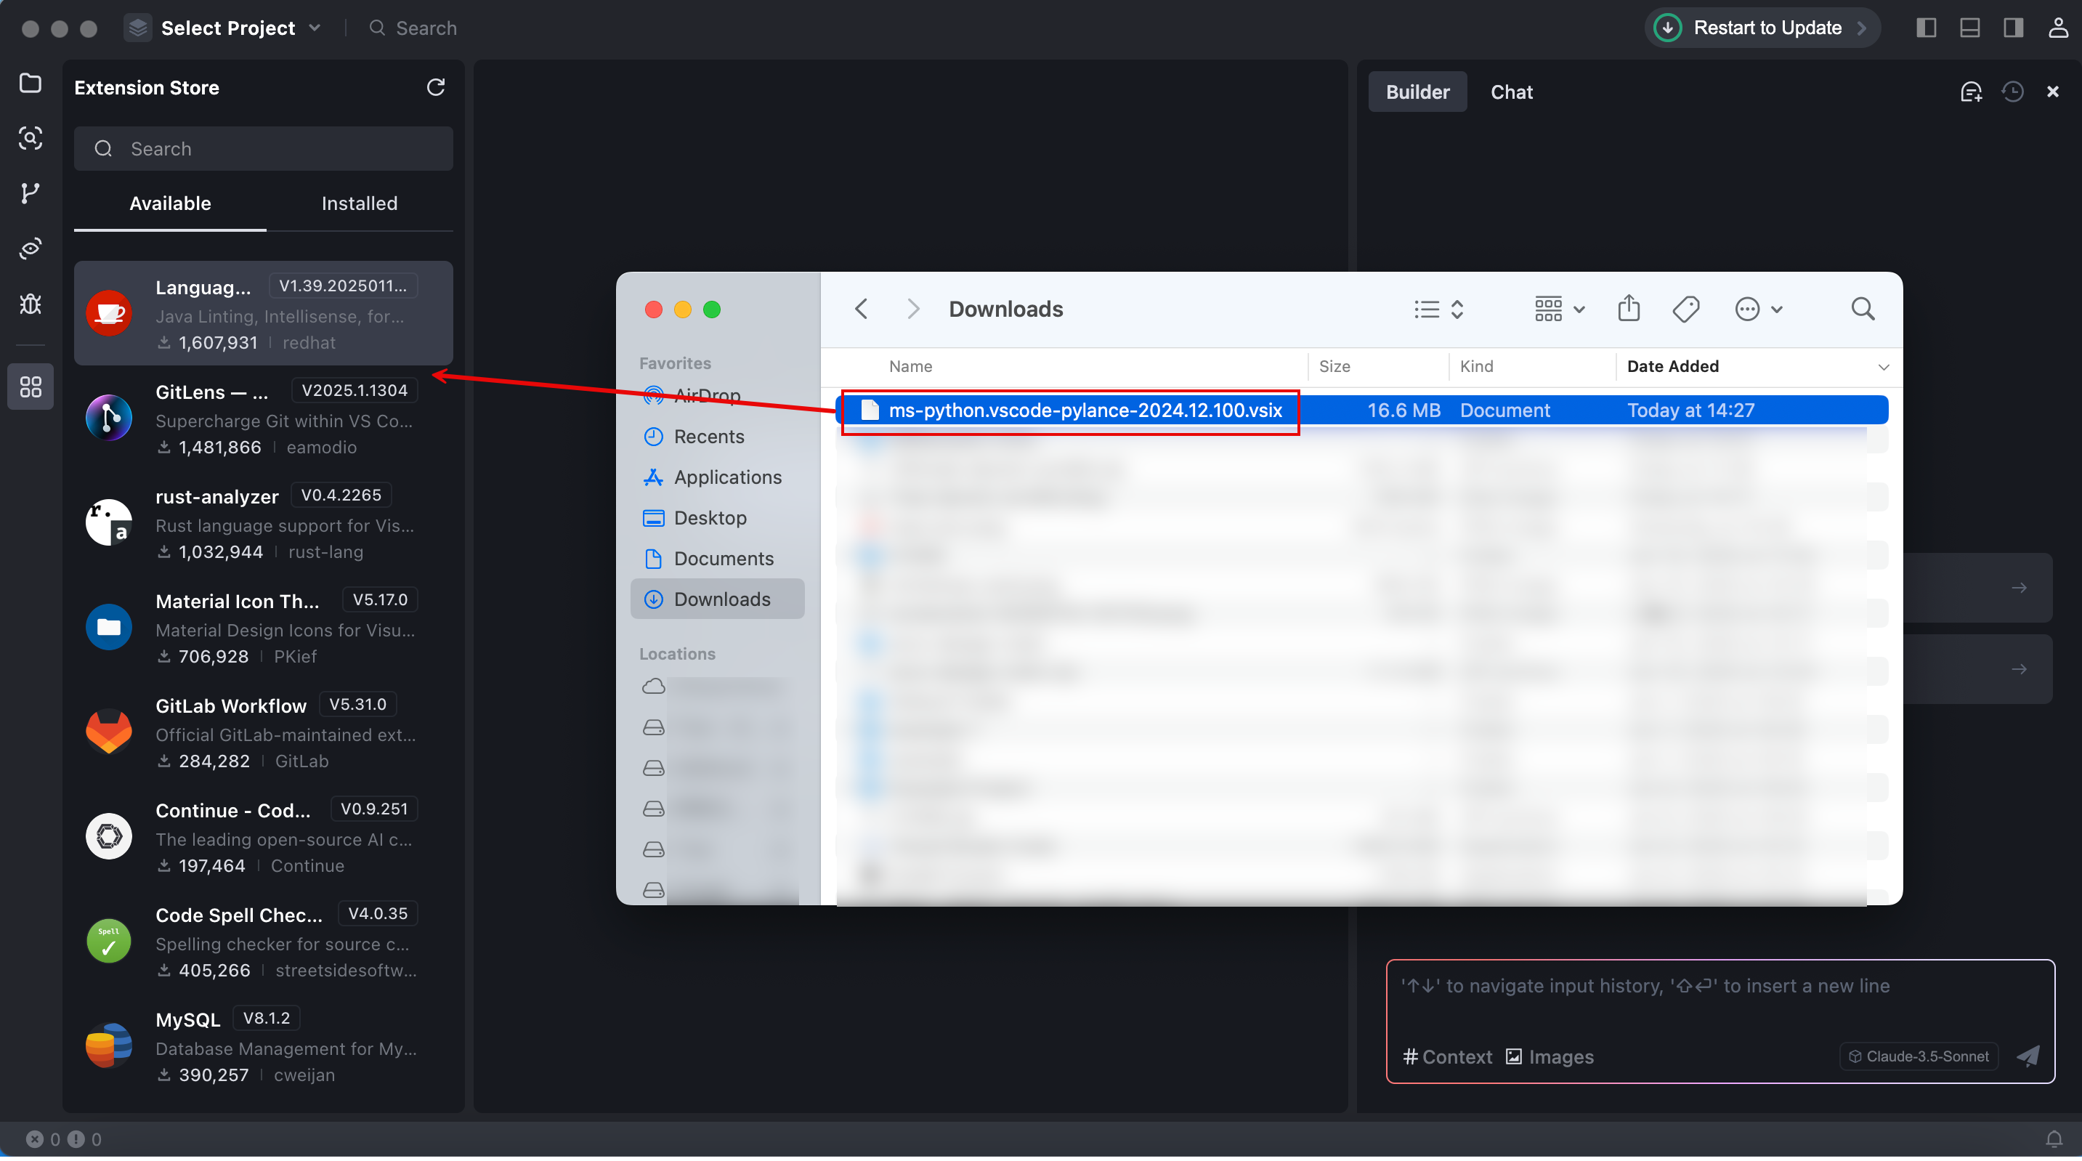Switch to the Chat tab
The height and width of the screenshot is (1161, 2082).
[x=1512, y=92]
